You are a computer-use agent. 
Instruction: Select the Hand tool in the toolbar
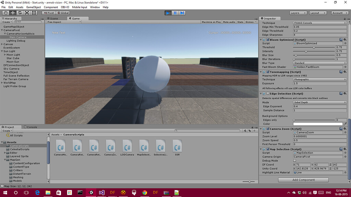pos(5,13)
